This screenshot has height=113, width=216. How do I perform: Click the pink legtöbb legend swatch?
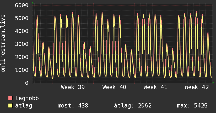[x=10, y=98]
